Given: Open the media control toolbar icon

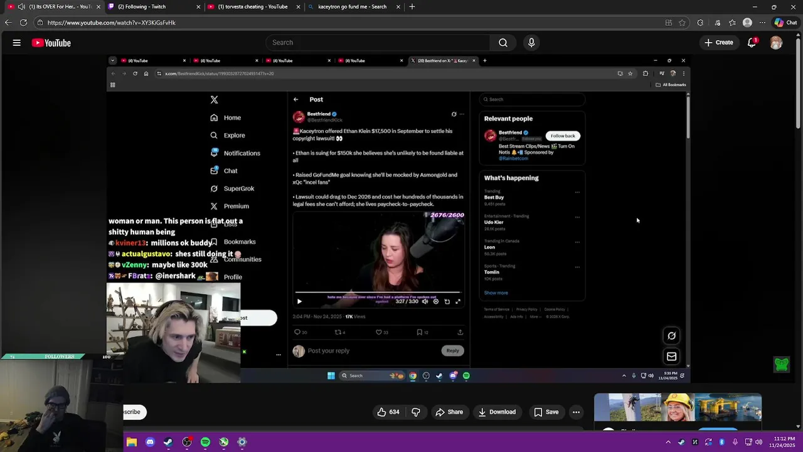Looking at the screenshot, I should (x=717, y=23).
